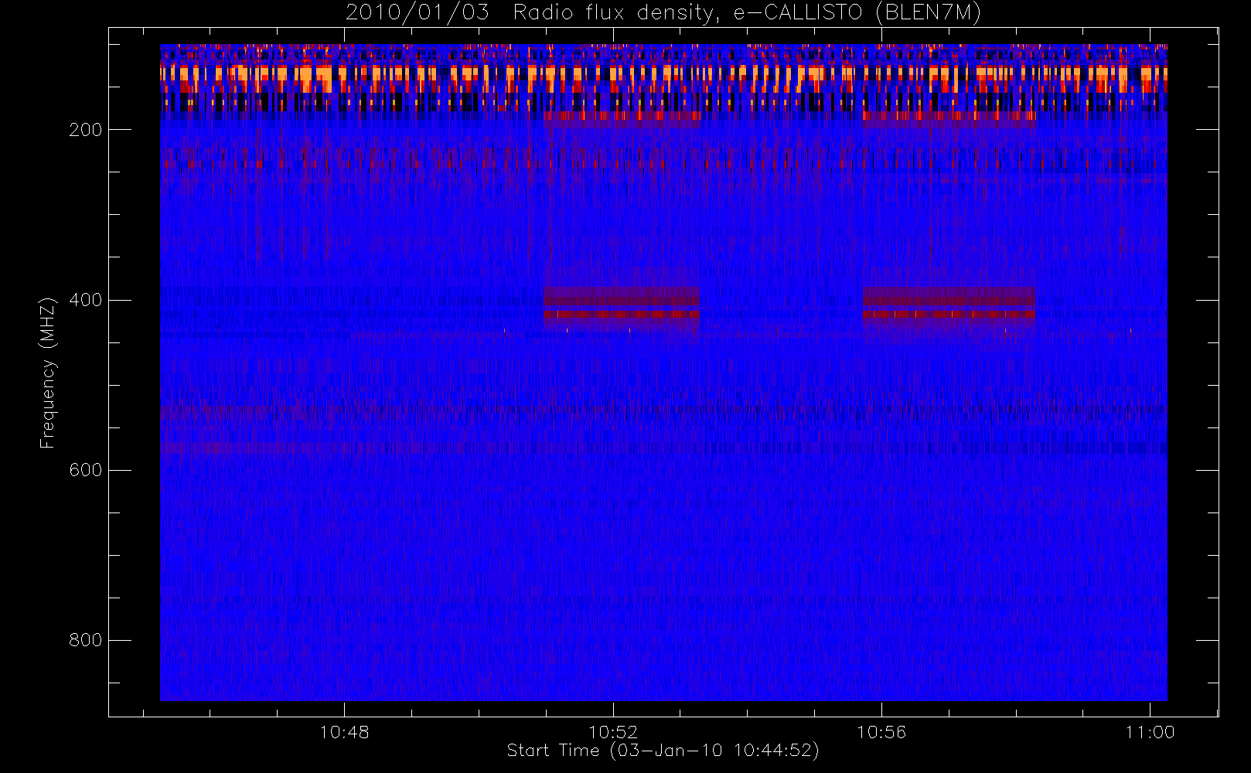Click the 600 frequency tick label
1251x773 pixels.
coord(85,470)
